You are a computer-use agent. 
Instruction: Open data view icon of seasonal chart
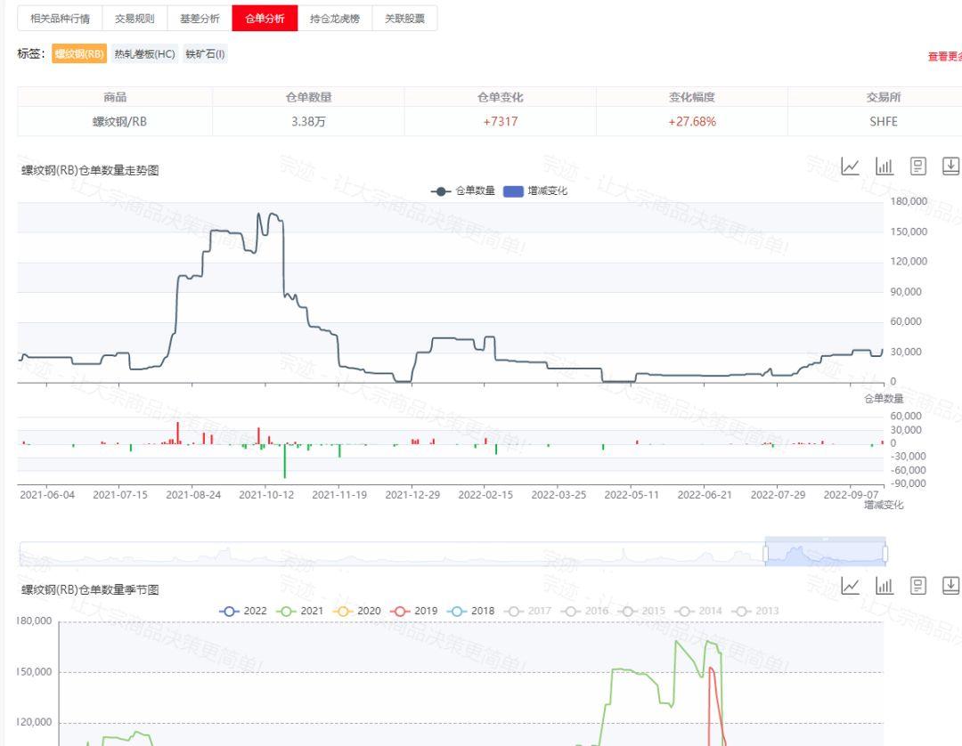point(917,586)
